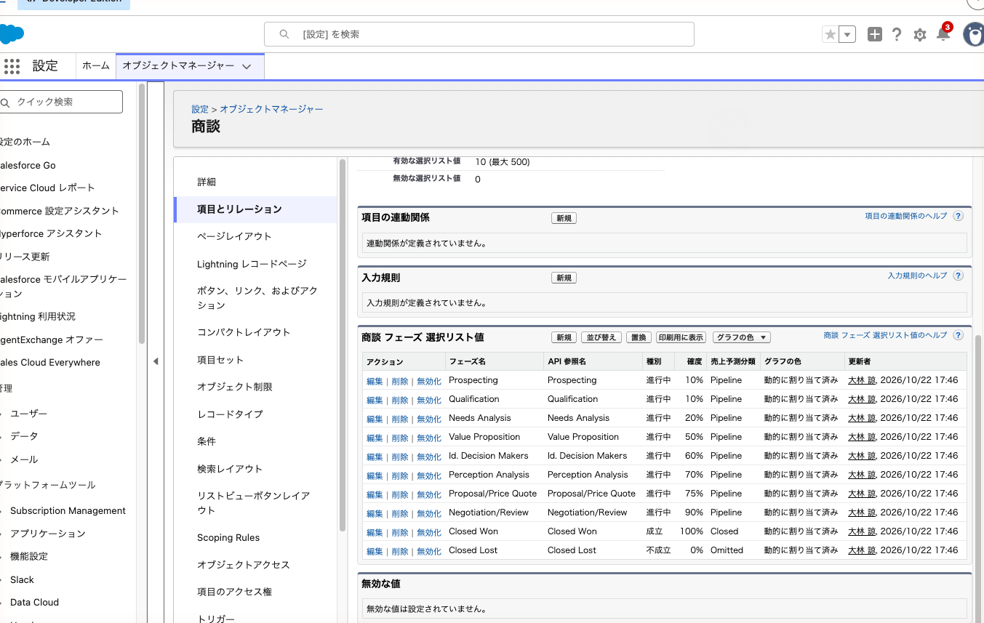Click 無効化 for the Closed Won row

(429, 532)
